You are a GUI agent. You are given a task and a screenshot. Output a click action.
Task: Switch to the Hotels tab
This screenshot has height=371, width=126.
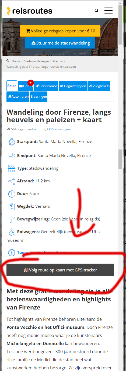(x=26, y=86)
